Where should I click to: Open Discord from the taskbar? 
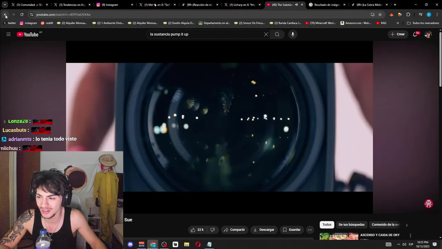point(131,245)
